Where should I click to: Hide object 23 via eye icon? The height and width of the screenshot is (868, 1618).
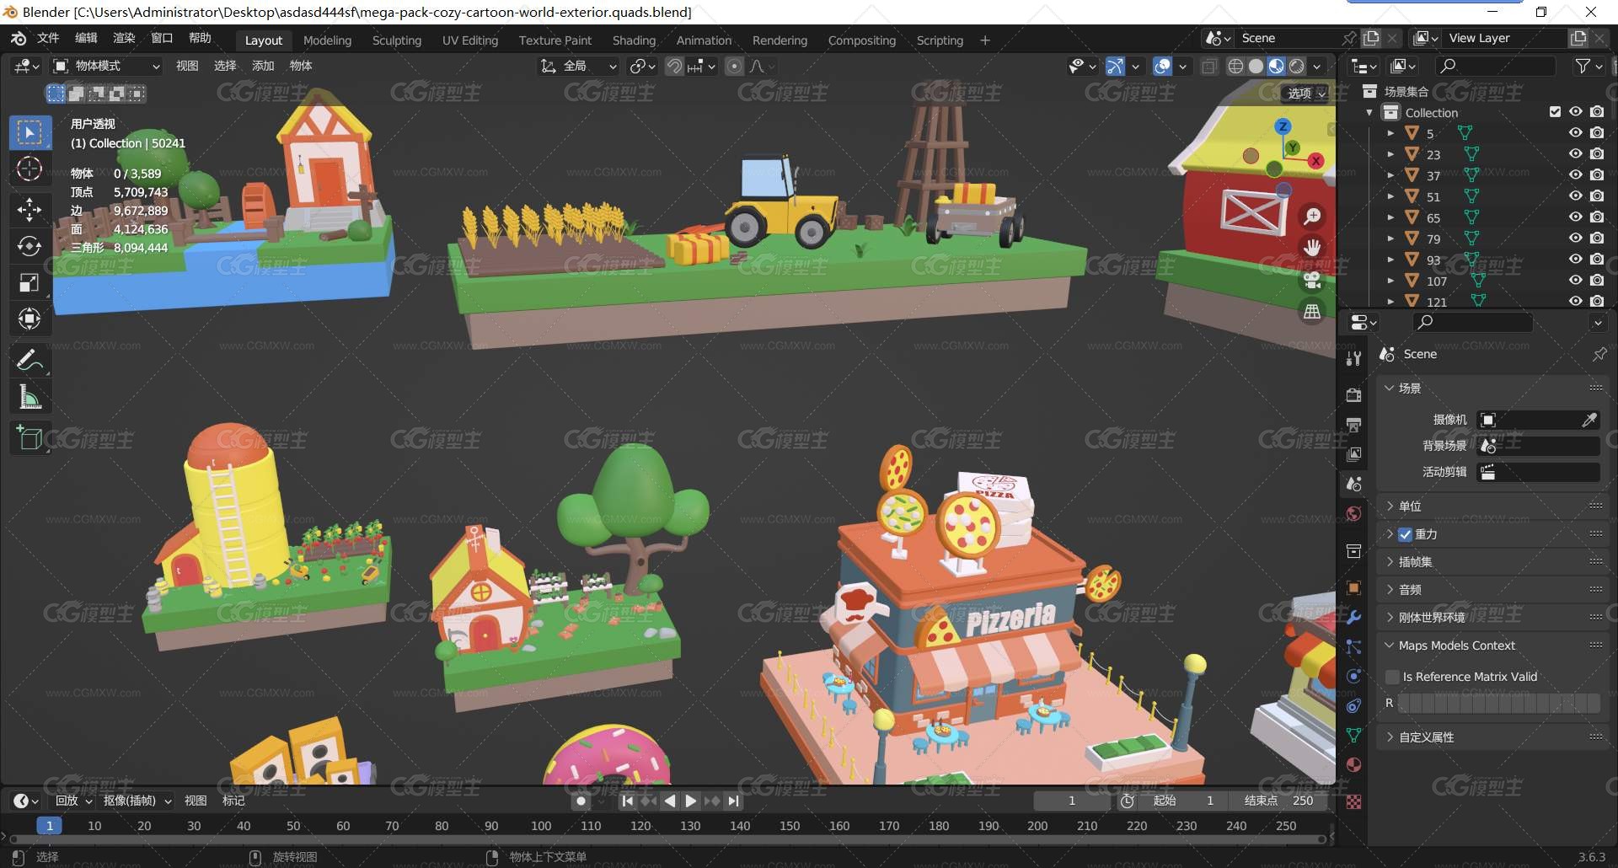click(1575, 153)
